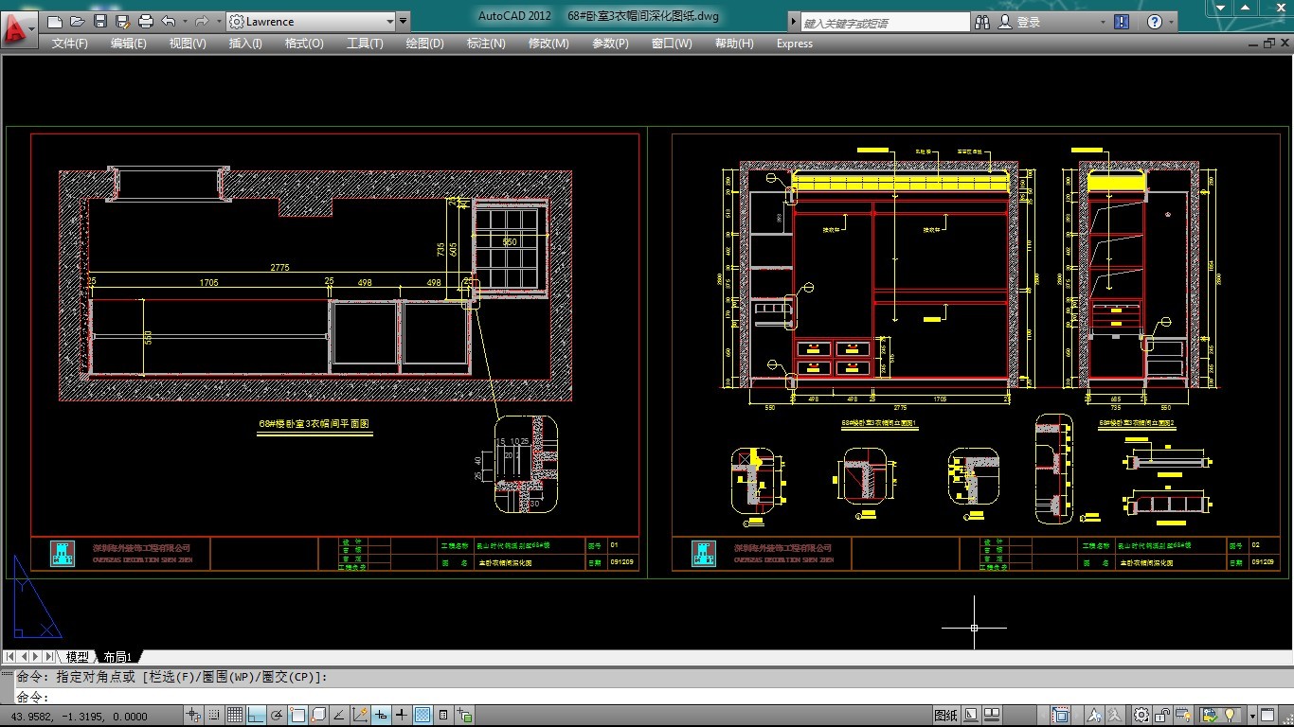The height and width of the screenshot is (727, 1294).
Task: Open the Lawrence workspace dropdown
Action: (x=311, y=21)
